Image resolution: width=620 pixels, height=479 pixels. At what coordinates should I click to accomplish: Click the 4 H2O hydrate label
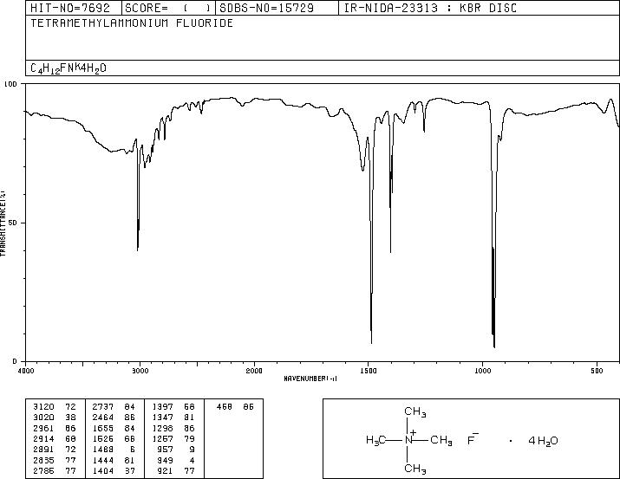544,441
